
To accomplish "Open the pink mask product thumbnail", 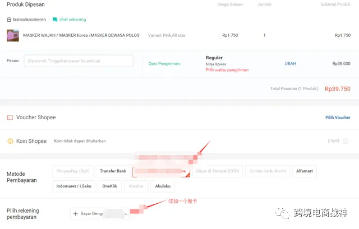I will [x=13, y=35].
